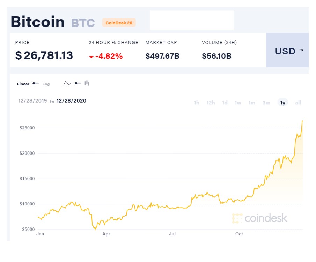This screenshot has width=316, height=262.
Task: Open the start date 12/28/2019 picker
Action: pos(32,101)
